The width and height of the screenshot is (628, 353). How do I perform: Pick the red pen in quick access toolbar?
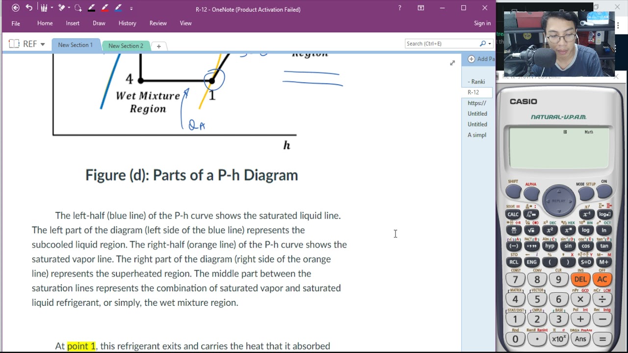point(105,8)
